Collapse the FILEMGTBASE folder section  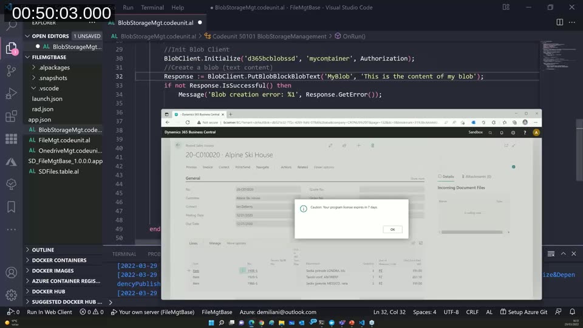pos(49,57)
